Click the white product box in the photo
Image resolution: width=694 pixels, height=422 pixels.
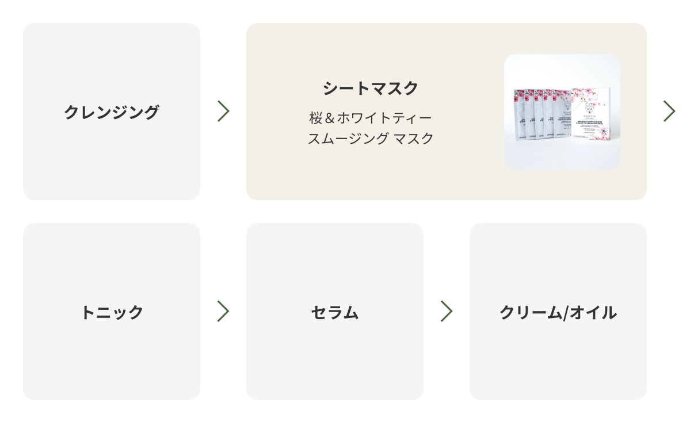[590, 114]
